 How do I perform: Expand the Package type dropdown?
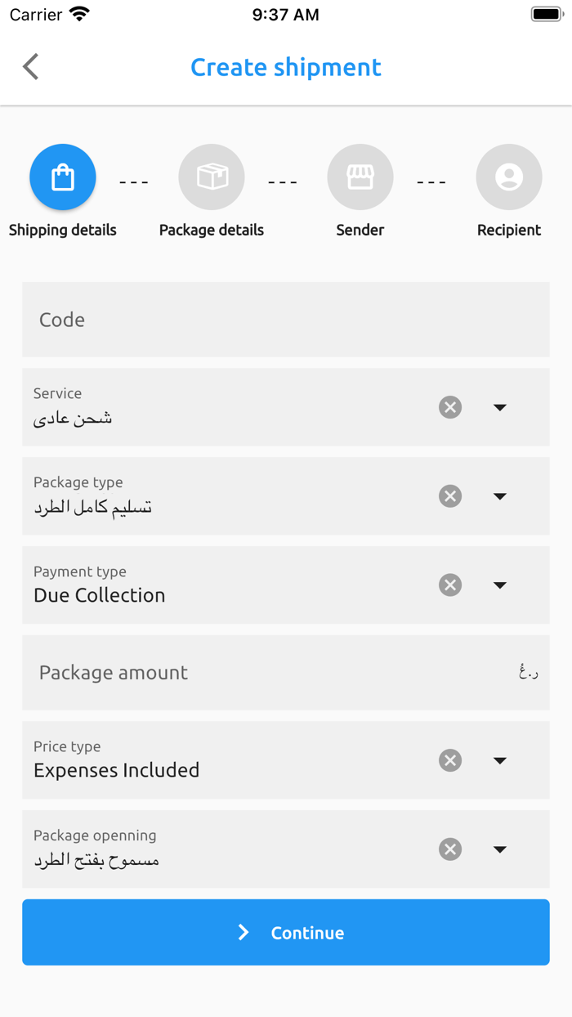499,496
